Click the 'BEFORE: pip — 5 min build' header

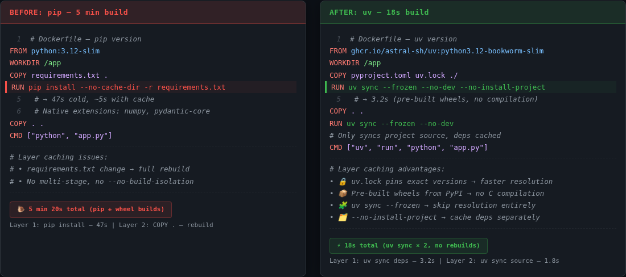tap(153, 12)
